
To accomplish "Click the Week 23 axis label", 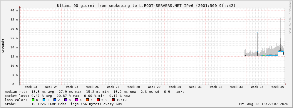I will pyautogui.click(x=31, y=87).
